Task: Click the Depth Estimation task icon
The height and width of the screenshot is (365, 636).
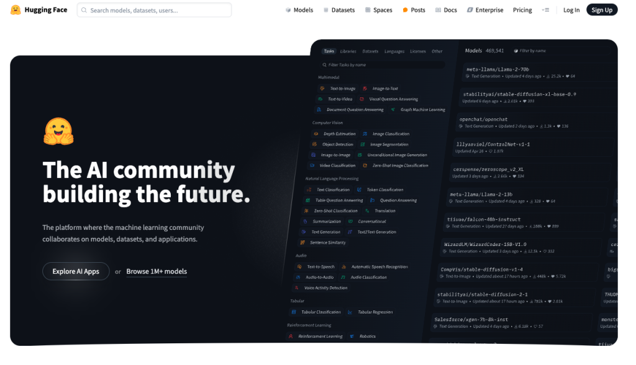Action: [x=316, y=133]
